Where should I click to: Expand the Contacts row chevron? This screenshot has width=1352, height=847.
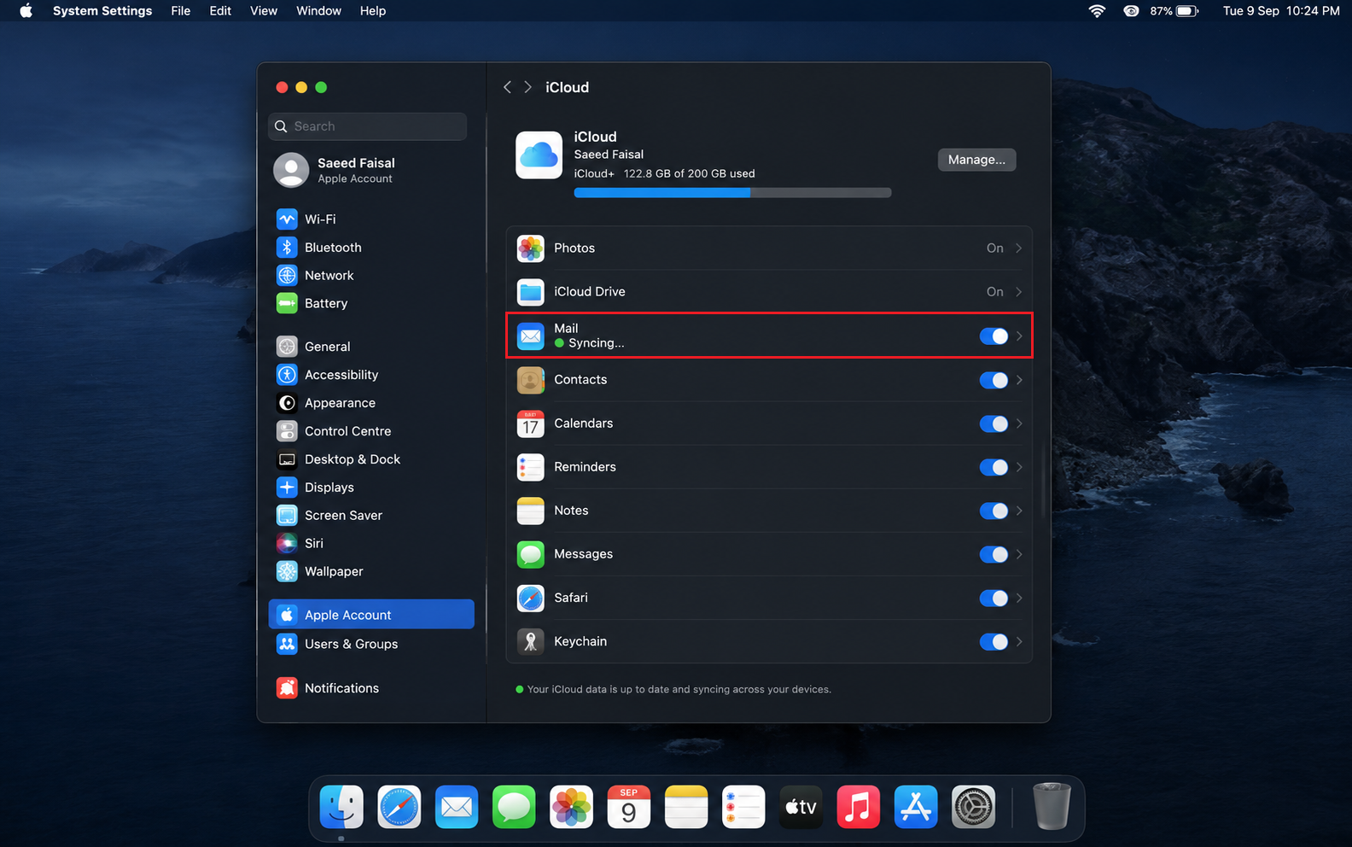1019,380
